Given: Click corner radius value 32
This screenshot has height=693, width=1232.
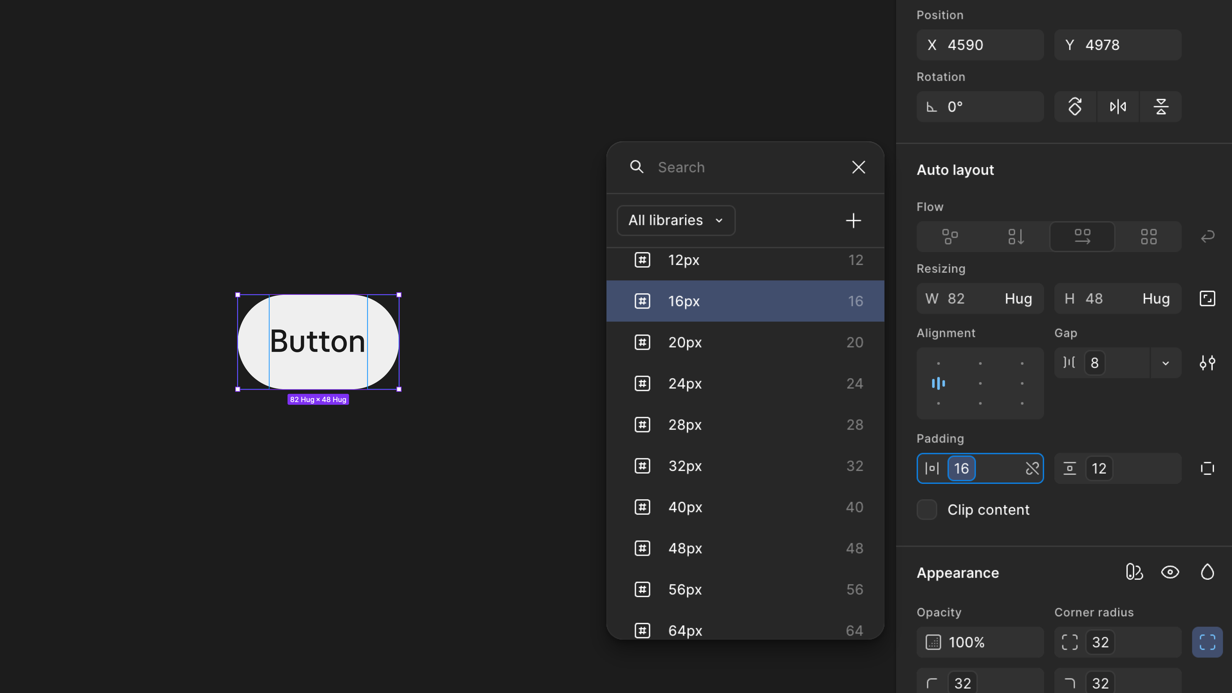Looking at the screenshot, I should coord(1100,642).
